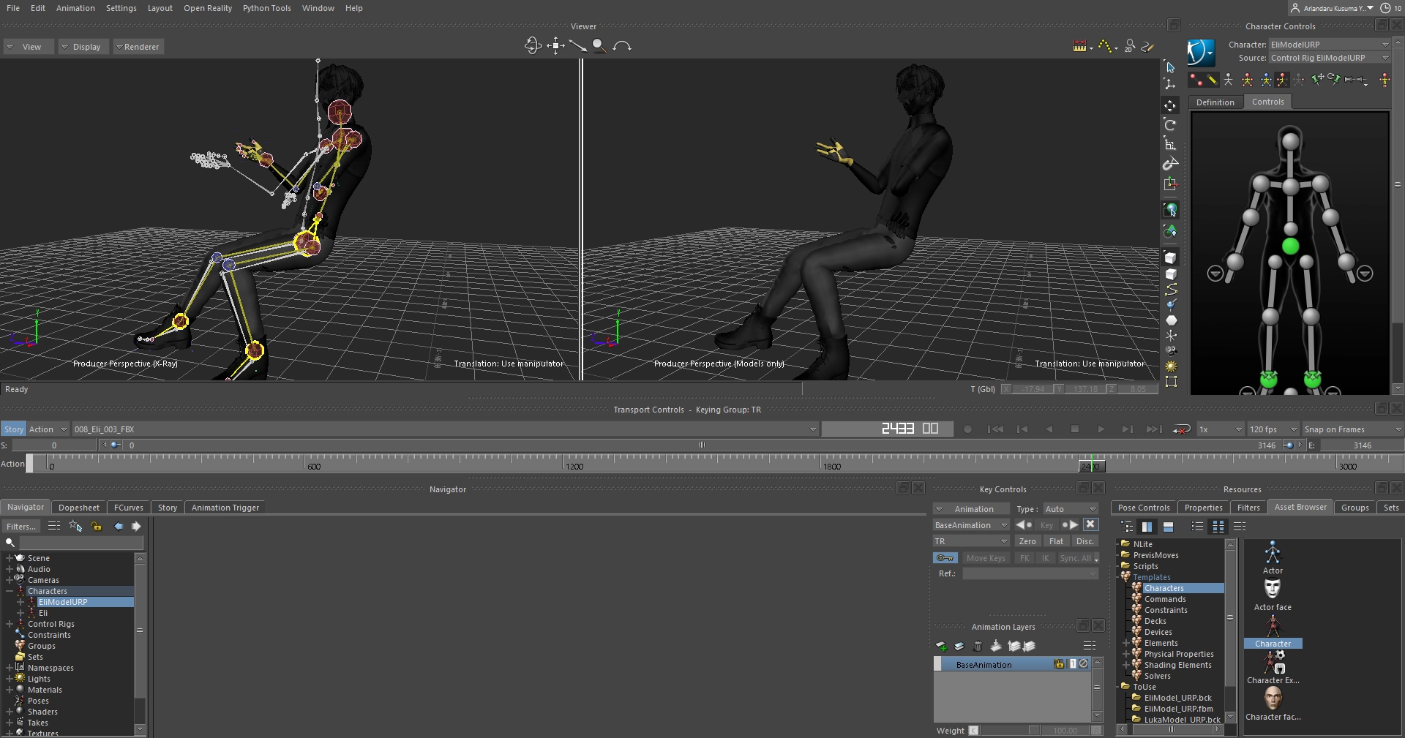Click the Renderer button in viewer
This screenshot has width=1405, height=738.
pos(137,47)
